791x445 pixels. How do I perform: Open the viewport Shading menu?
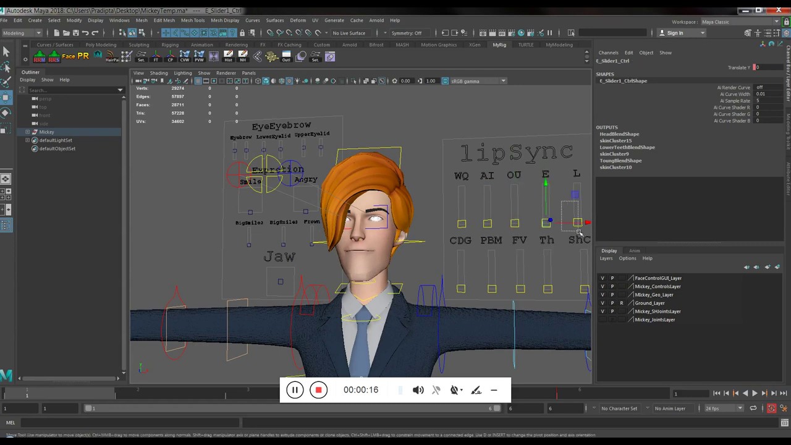159,73
